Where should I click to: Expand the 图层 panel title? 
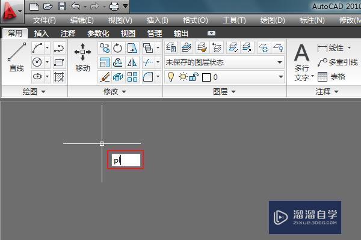(x=224, y=92)
